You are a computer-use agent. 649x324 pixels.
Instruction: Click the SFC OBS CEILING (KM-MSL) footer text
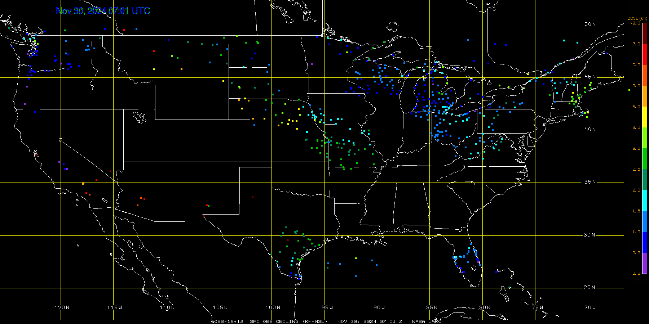click(289, 321)
